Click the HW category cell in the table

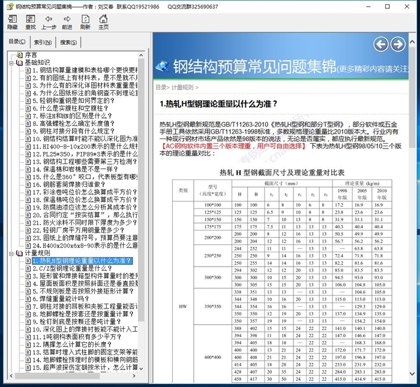pos(183,307)
